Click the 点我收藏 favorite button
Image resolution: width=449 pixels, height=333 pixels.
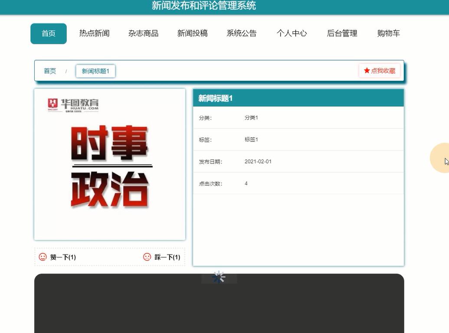point(380,71)
